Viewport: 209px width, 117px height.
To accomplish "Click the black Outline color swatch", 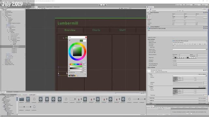I will coord(189,88).
